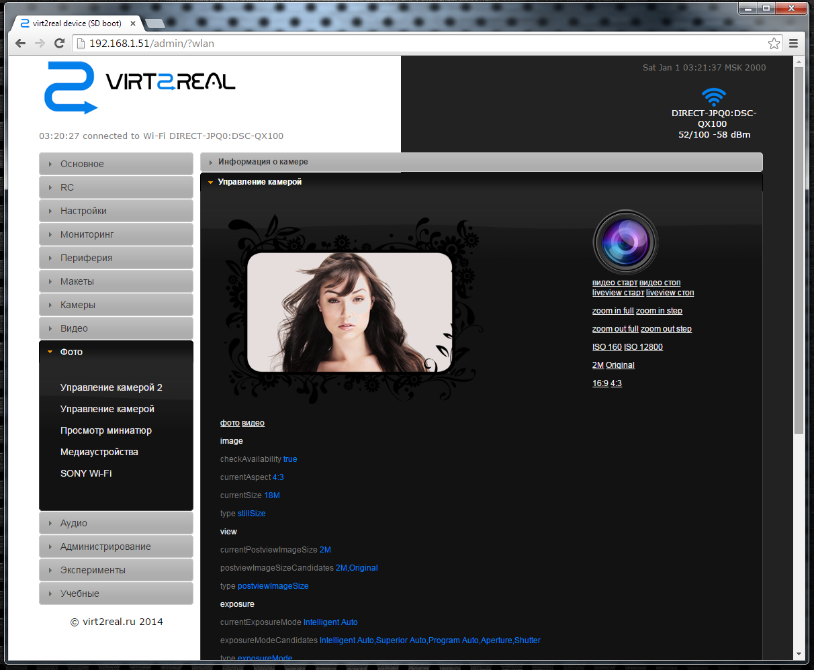Open SONY Wi-Fi menu item
Screen dimensions: 814x670
click(x=86, y=473)
